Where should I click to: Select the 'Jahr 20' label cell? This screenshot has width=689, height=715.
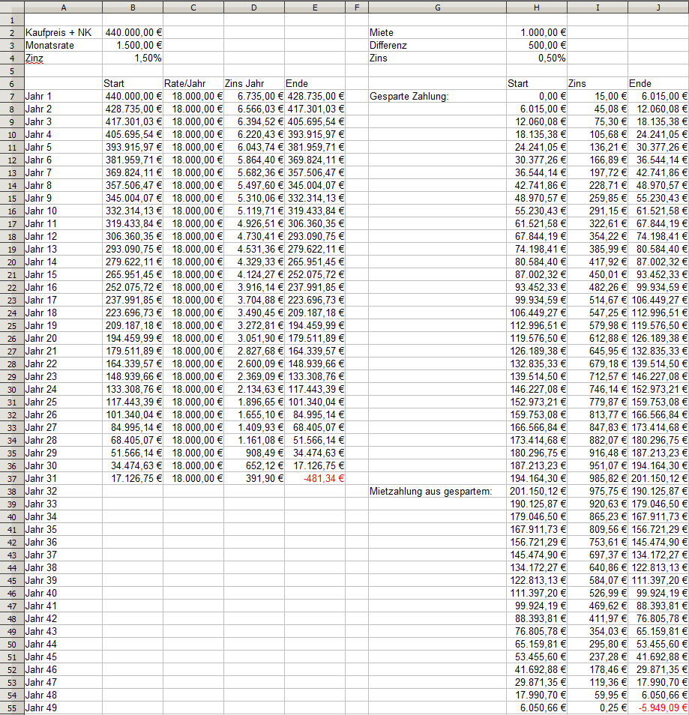(x=64, y=339)
